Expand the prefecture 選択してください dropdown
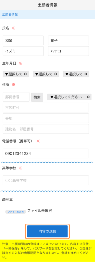Screen dimensions: 95x267 click(69, 97)
